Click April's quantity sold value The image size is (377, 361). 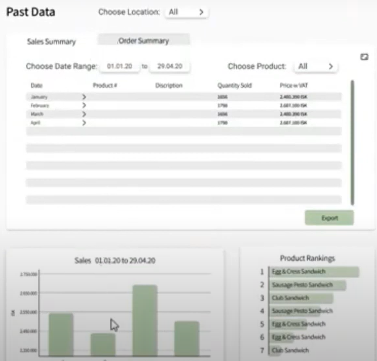pos(222,123)
